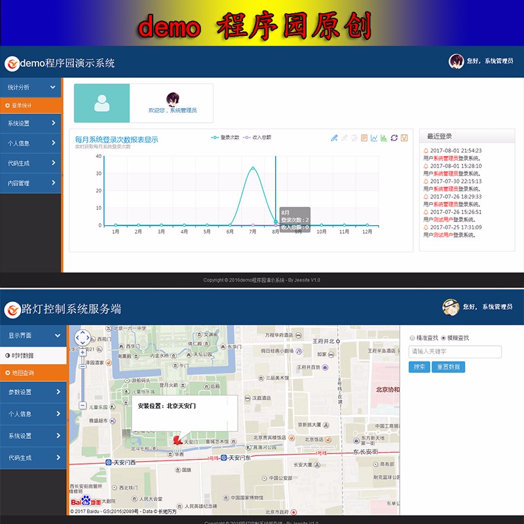The width and height of the screenshot is (524, 524).
Task: Save the chart as an image
Action: pos(405,136)
